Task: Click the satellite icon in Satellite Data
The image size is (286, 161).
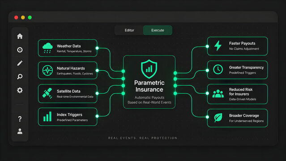Action: point(47,93)
